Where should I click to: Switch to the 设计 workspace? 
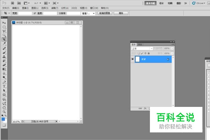[161, 3]
